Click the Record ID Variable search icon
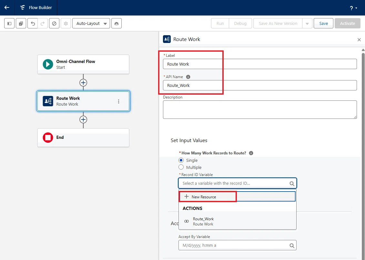 click(x=292, y=183)
